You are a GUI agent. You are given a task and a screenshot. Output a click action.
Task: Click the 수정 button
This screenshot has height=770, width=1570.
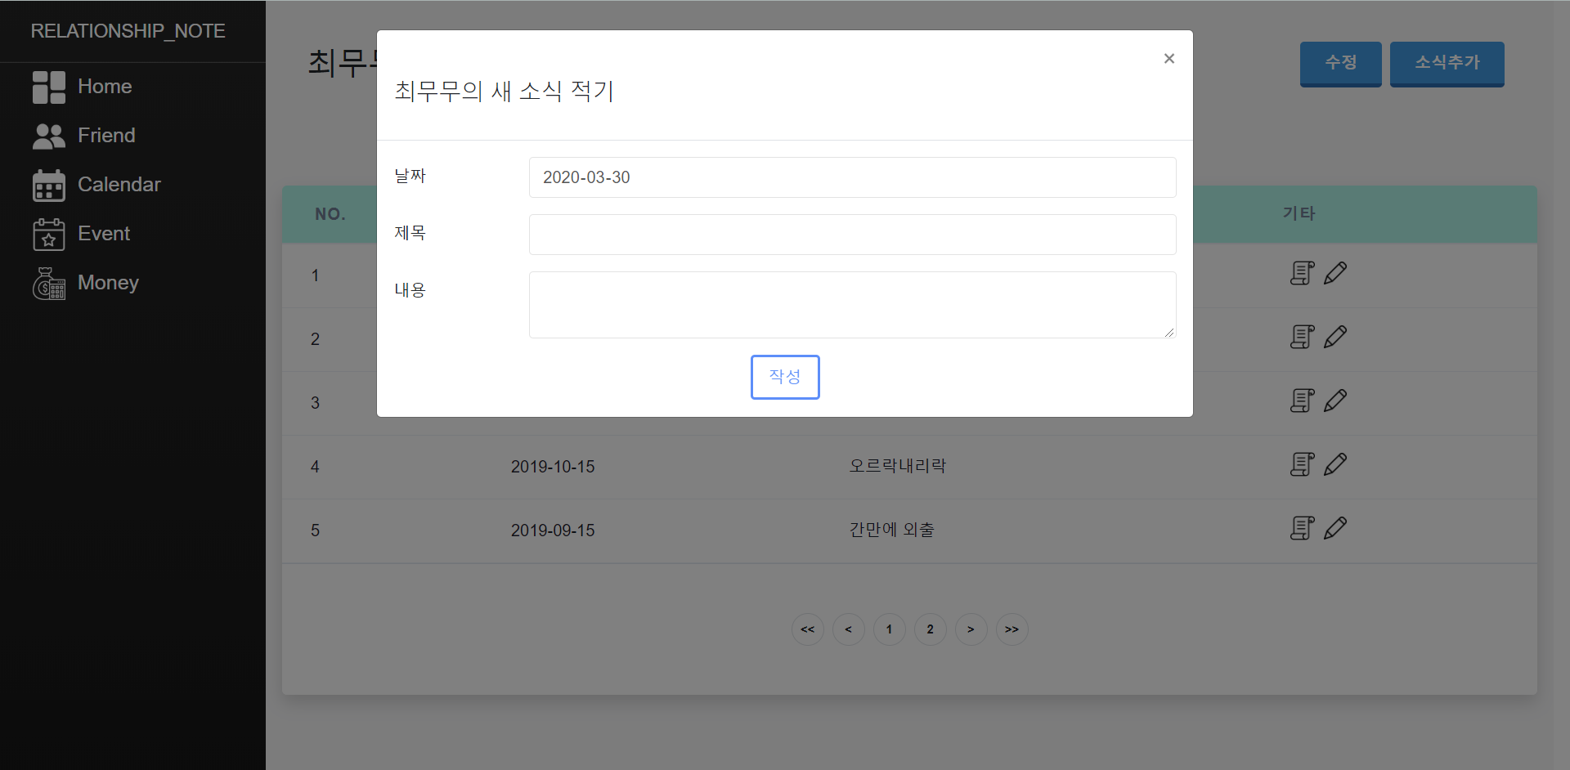point(1340,64)
